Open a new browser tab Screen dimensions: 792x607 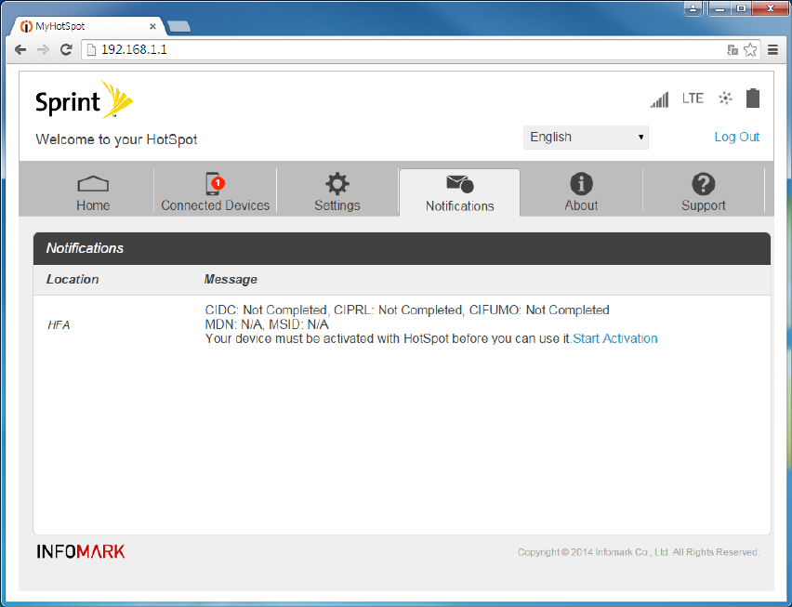178,26
